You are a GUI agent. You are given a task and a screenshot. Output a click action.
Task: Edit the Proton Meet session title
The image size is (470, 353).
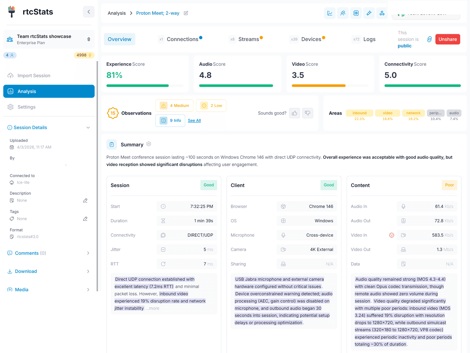coord(186,13)
